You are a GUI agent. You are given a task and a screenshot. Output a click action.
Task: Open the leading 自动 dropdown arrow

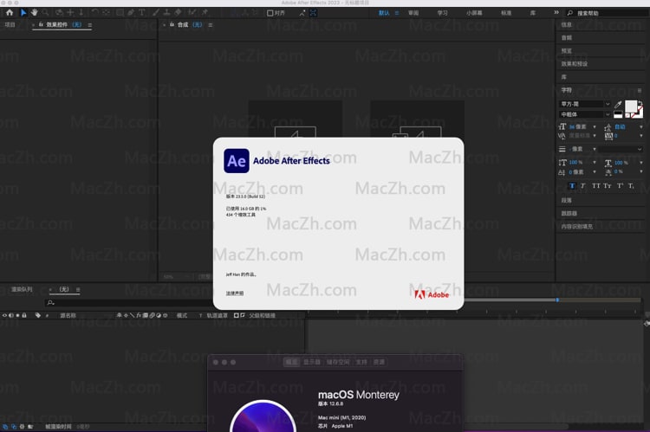[641, 126]
